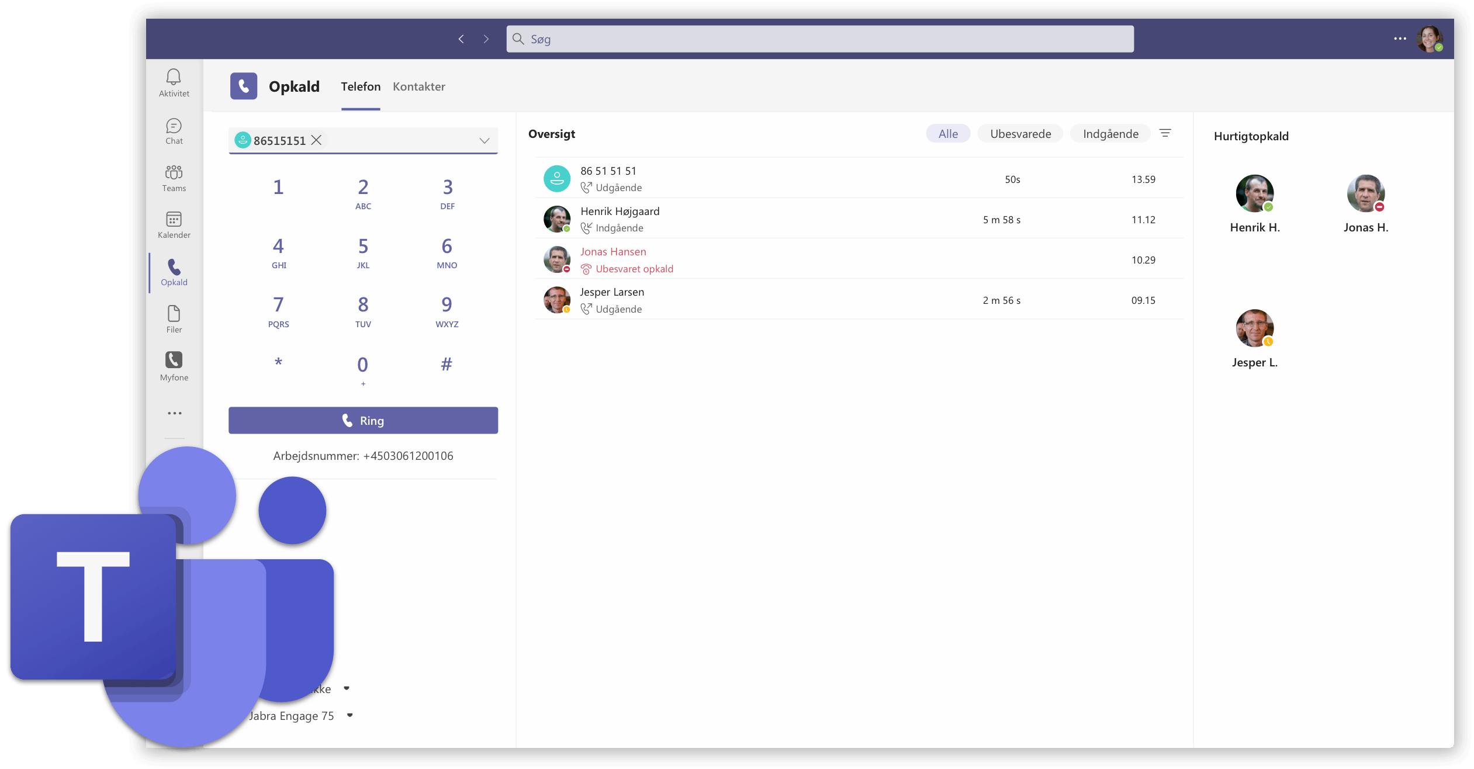Go back with the left arrow

click(461, 39)
